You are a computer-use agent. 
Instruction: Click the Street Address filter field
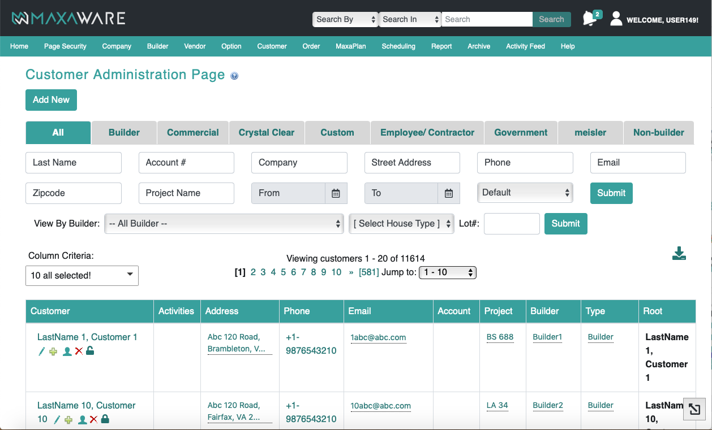412,163
